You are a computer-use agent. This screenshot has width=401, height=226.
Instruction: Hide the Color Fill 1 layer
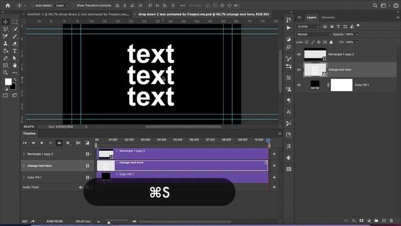(x=299, y=85)
